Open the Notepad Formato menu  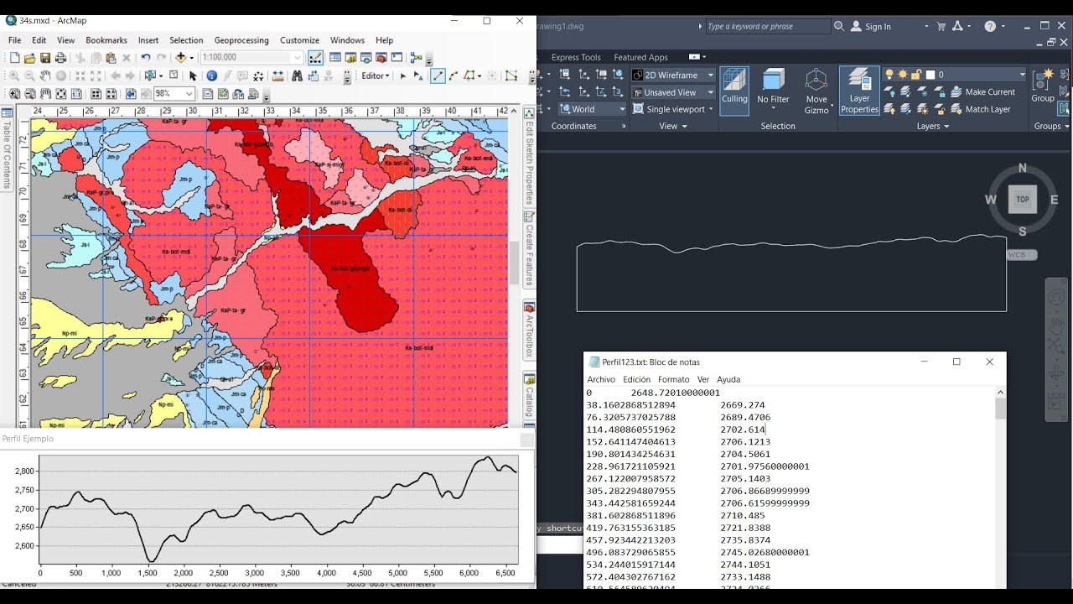pos(673,379)
